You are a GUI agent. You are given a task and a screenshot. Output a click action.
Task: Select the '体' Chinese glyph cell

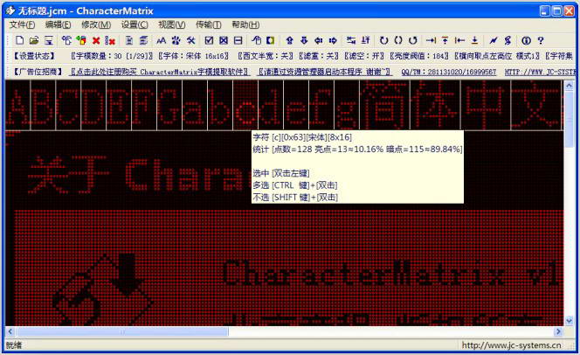click(x=435, y=106)
